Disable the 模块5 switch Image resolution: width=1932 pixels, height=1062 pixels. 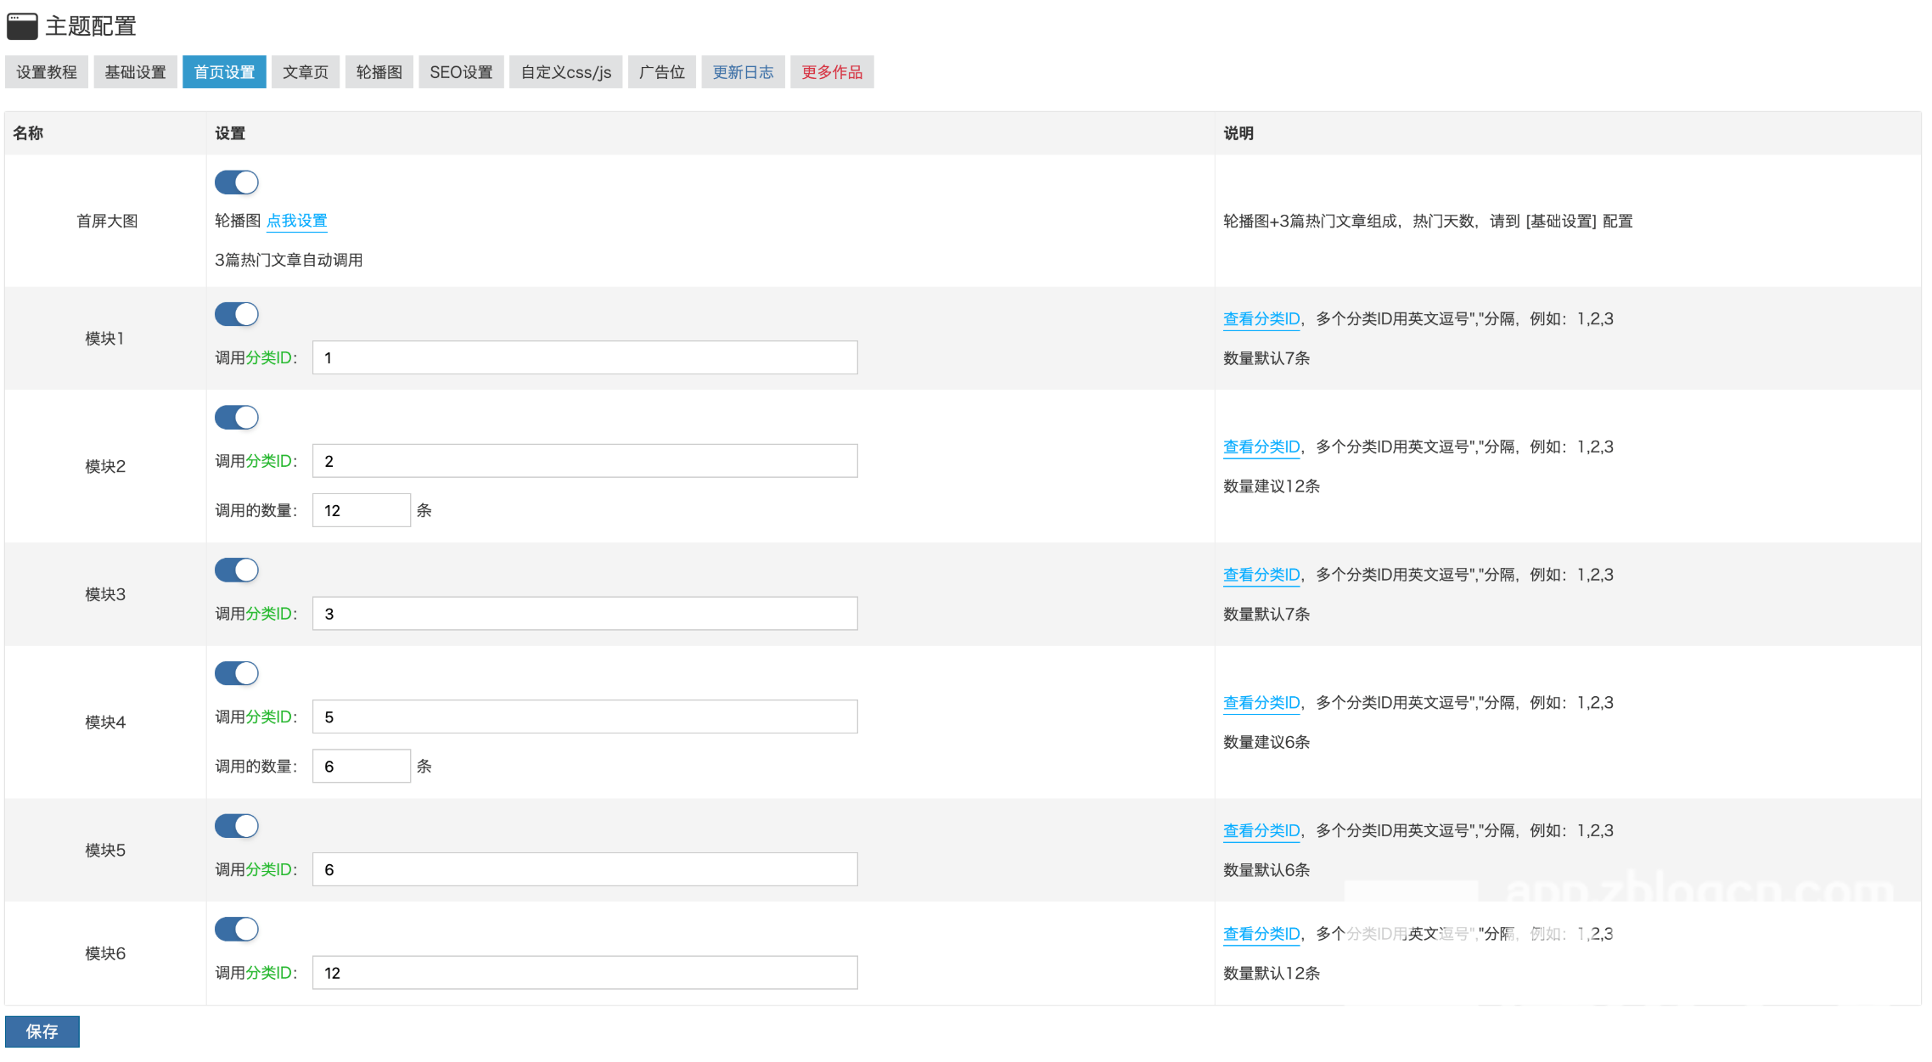[x=237, y=827]
